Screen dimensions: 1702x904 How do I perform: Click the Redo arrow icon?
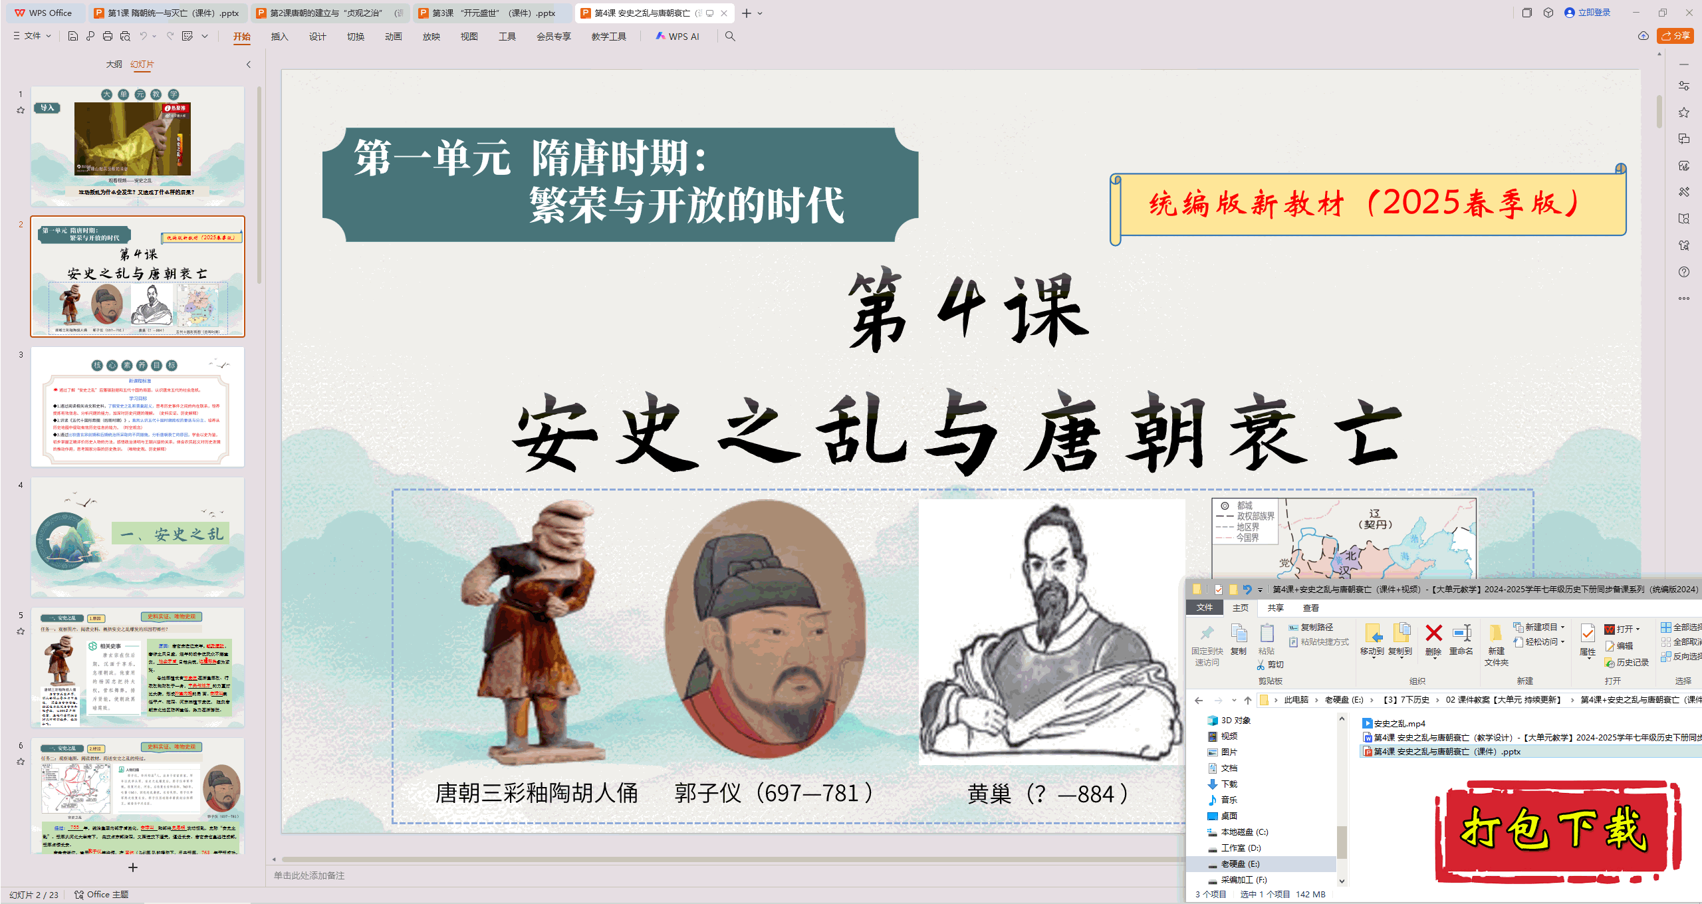(x=170, y=36)
